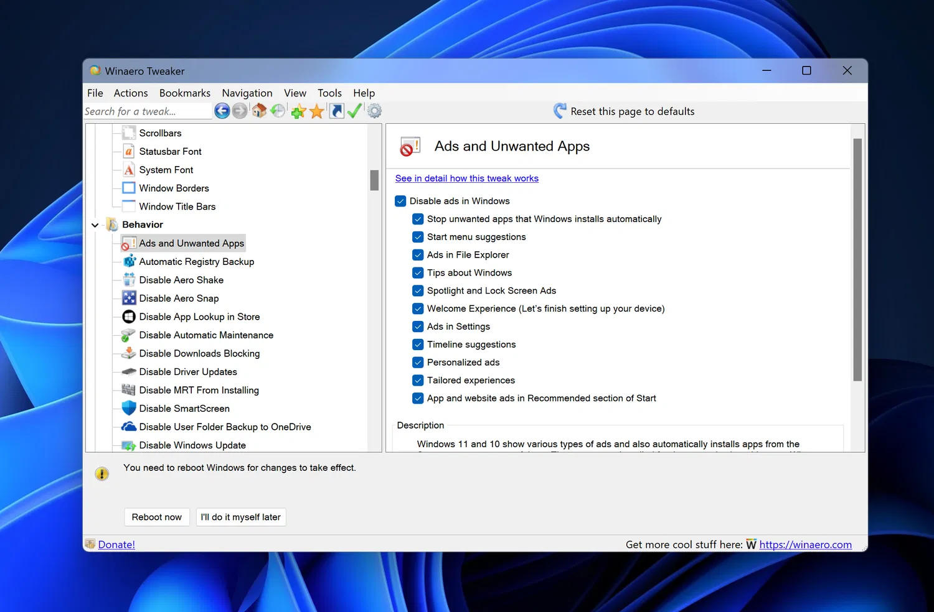This screenshot has width=934, height=612.
Task: Click the green checkmark toolbar icon
Action: click(x=355, y=111)
